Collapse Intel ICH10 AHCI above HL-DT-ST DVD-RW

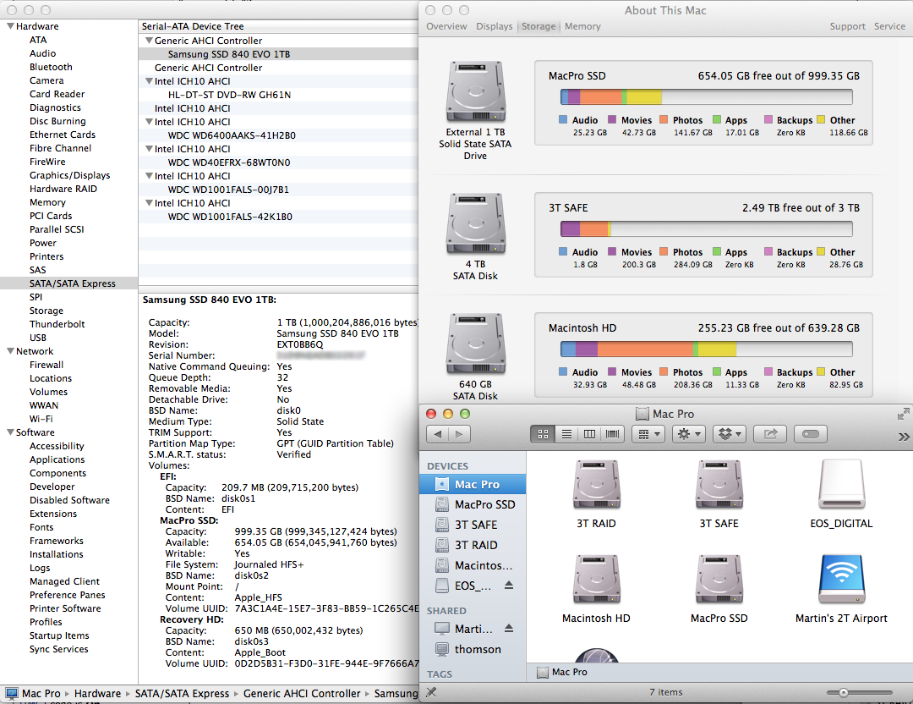pos(149,81)
